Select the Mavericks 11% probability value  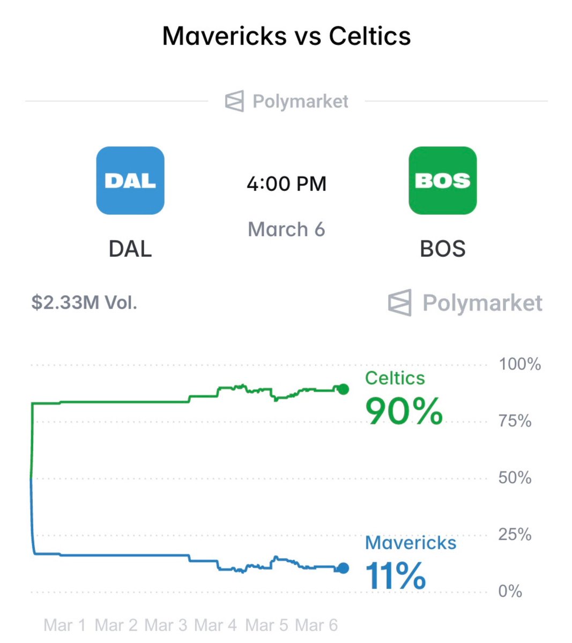[396, 576]
